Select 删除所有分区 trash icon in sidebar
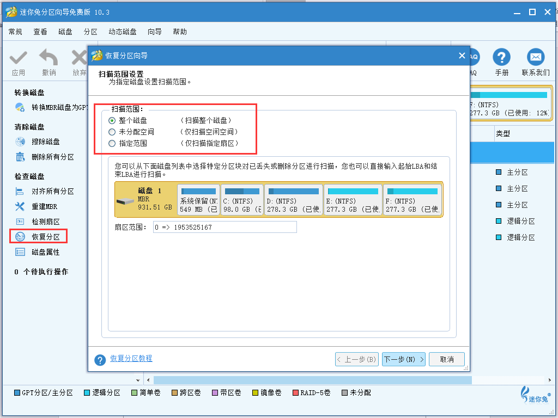Image resolution: width=558 pixels, height=418 pixels. pos(20,157)
